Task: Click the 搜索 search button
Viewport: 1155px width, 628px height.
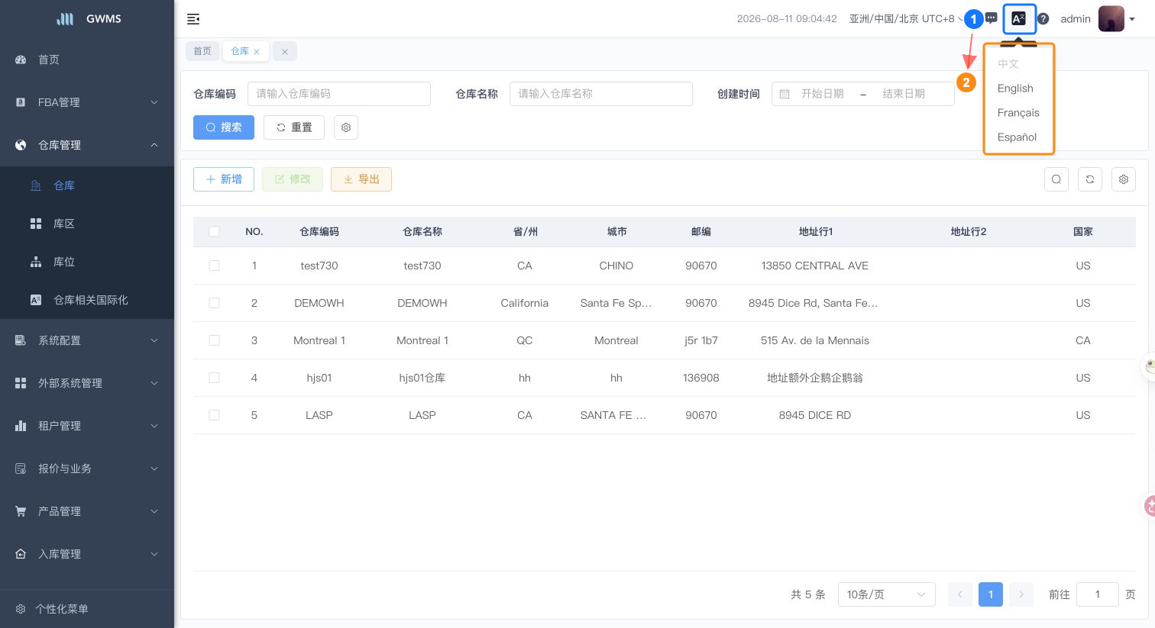Action: coord(224,127)
